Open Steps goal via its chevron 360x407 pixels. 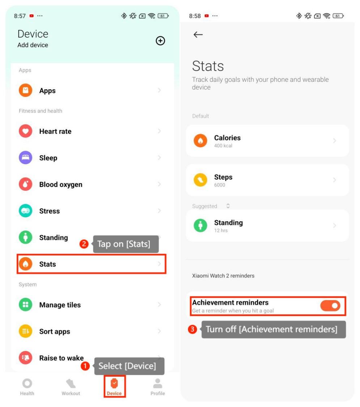pos(335,180)
